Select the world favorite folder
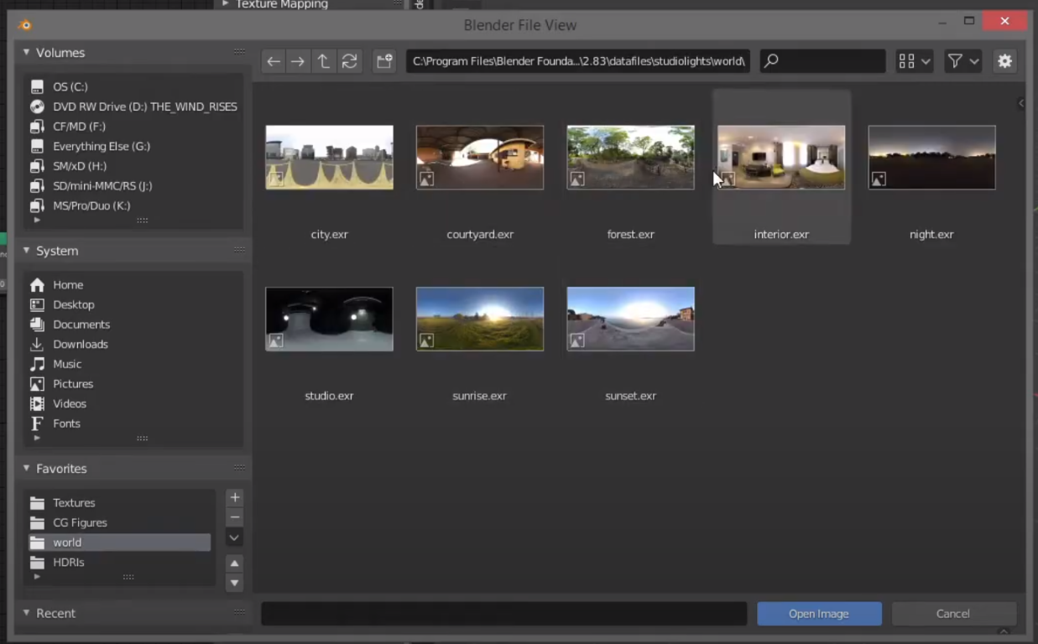Screen dimensions: 1038x644 [117, 543]
